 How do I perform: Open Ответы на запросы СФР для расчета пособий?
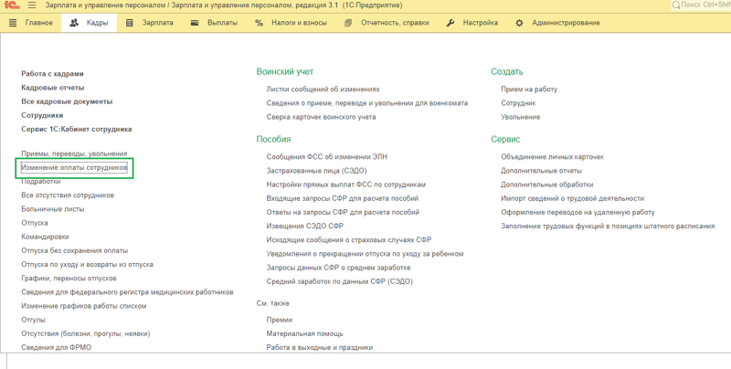[x=343, y=213]
